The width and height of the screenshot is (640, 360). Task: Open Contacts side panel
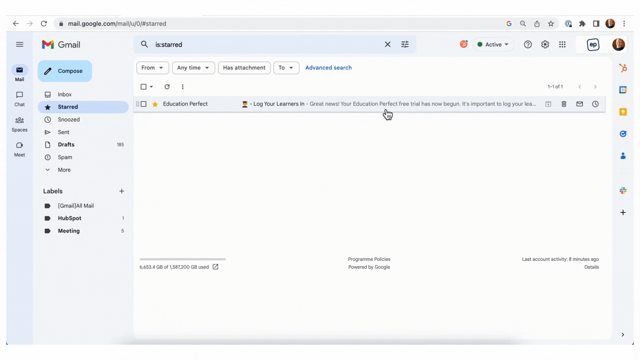pyautogui.click(x=623, y=156)
